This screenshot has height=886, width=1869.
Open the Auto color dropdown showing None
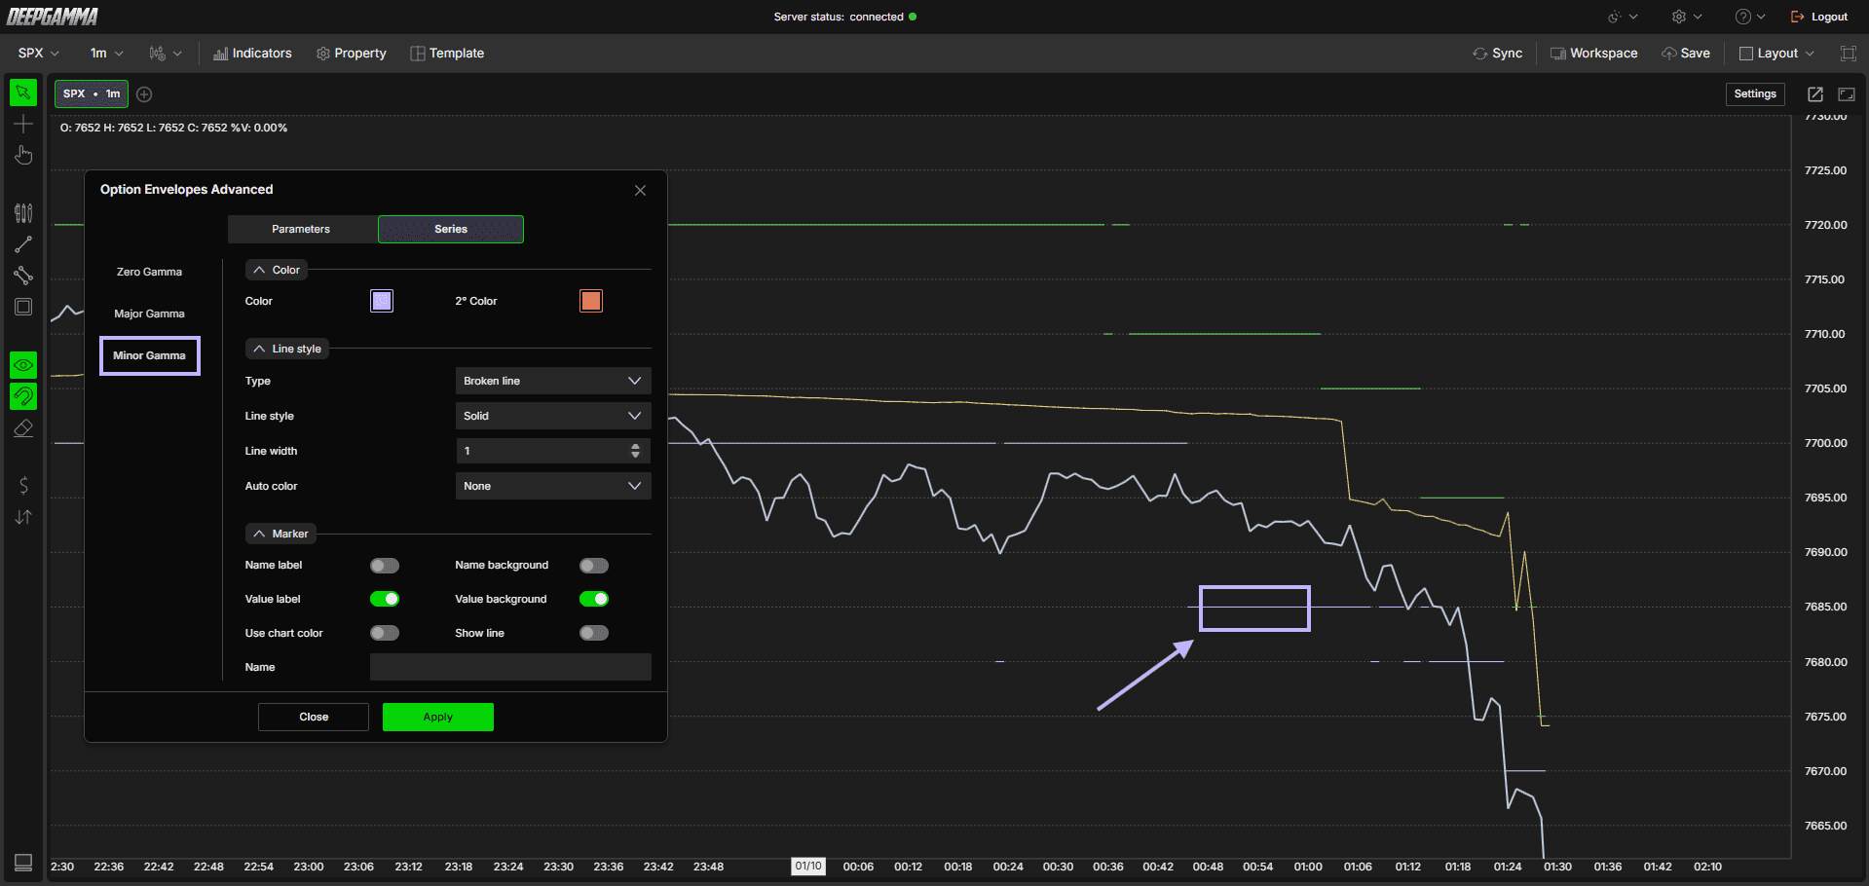click(553, 486)
